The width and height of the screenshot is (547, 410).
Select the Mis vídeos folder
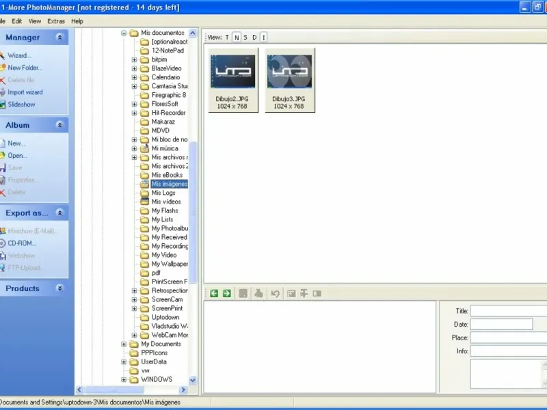coord(166,202)
